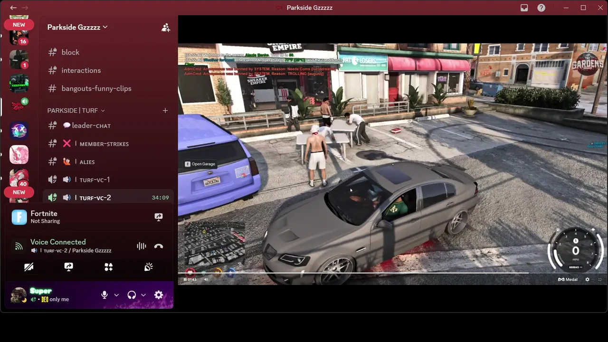This screenshot has width=608, height=342.
Task: Open Medal link in video player
Action: [568, 279]
